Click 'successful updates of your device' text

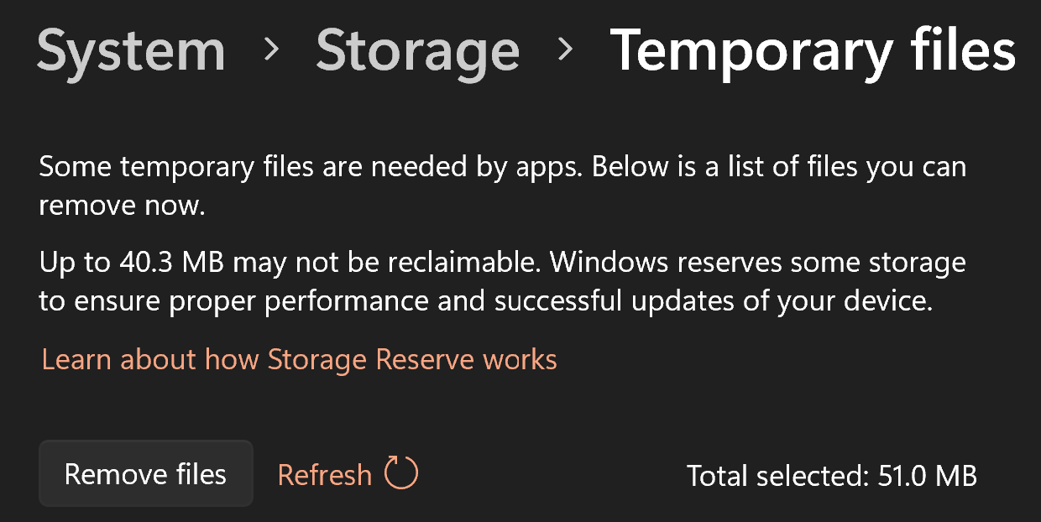[714, 302]
